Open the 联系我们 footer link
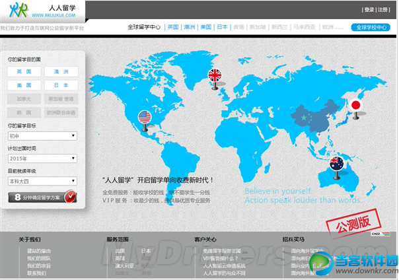This screenshot has height=280, width=399. tap(36, 273)
